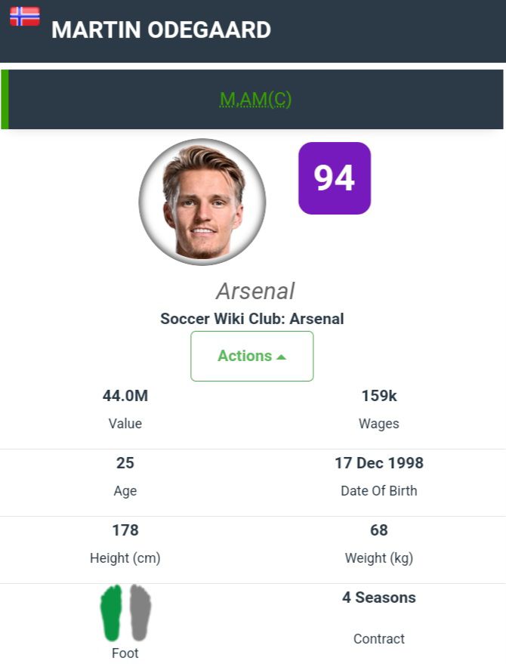Select the 44.0M value figure
Image resolution: width=506 pixels, height=664 pixels.
click(x=125, y=396)
